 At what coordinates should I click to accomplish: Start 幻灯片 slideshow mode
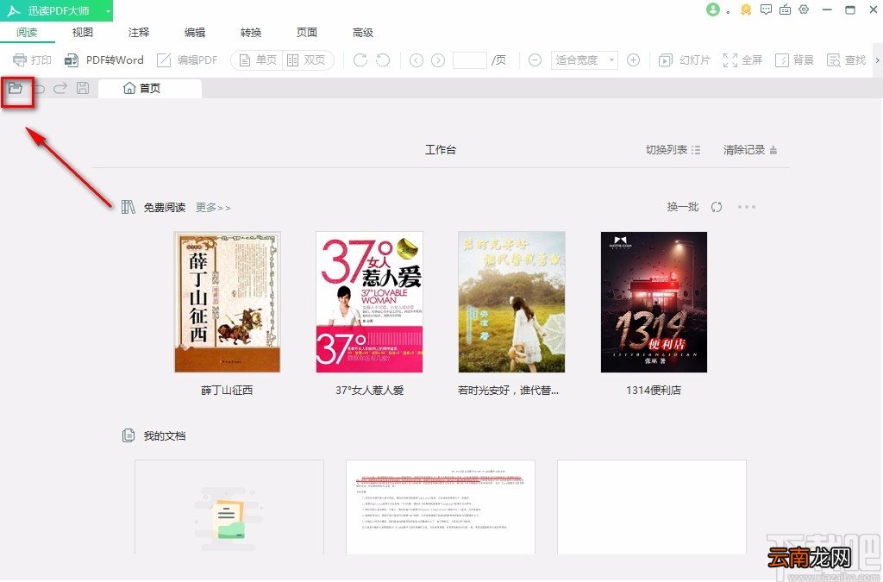coord(684,59)
